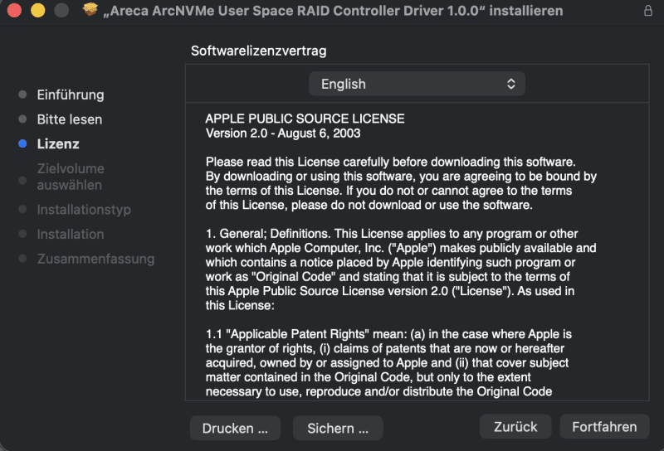Click the Installationstyp step
The width and height of the screenshot is (664, 451).
(x=84, y=210)
